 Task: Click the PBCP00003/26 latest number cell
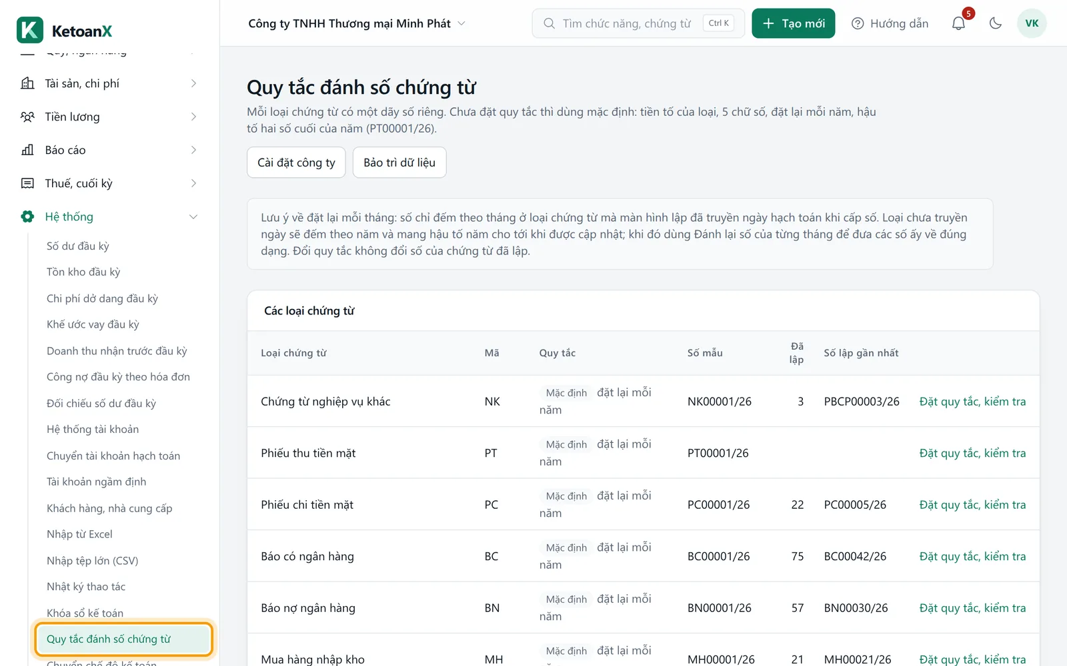[x=862, y=402]
